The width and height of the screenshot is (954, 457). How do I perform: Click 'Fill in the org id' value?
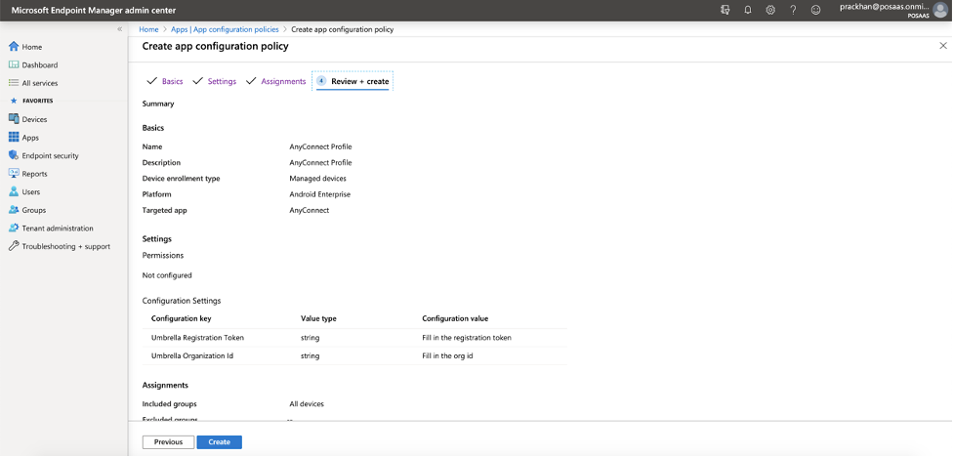tap(447, 356)
